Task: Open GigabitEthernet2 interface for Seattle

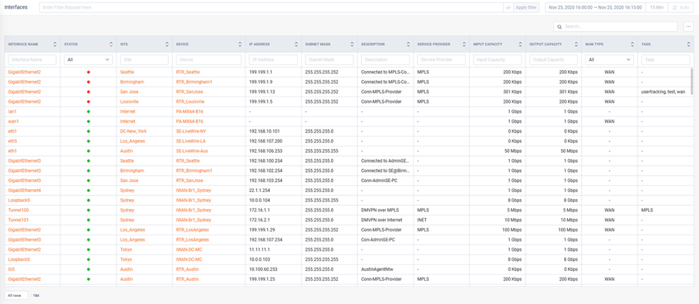Action: [25, 73]
